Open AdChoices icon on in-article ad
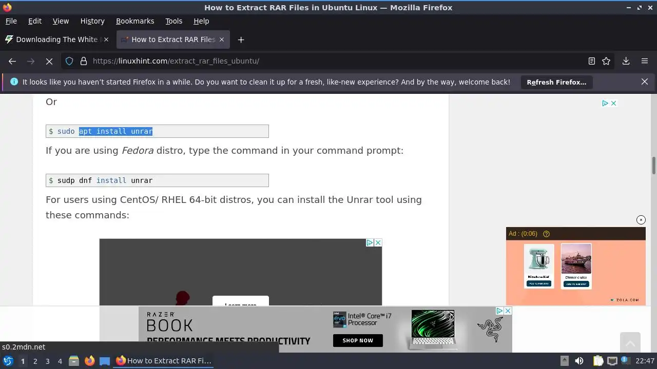 point(370,242)
